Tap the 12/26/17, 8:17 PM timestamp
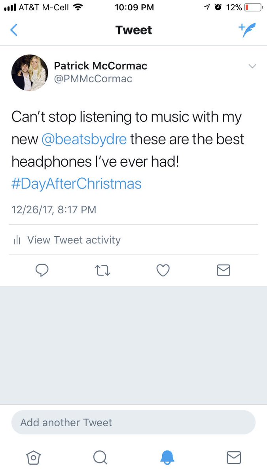 point(54,209)
